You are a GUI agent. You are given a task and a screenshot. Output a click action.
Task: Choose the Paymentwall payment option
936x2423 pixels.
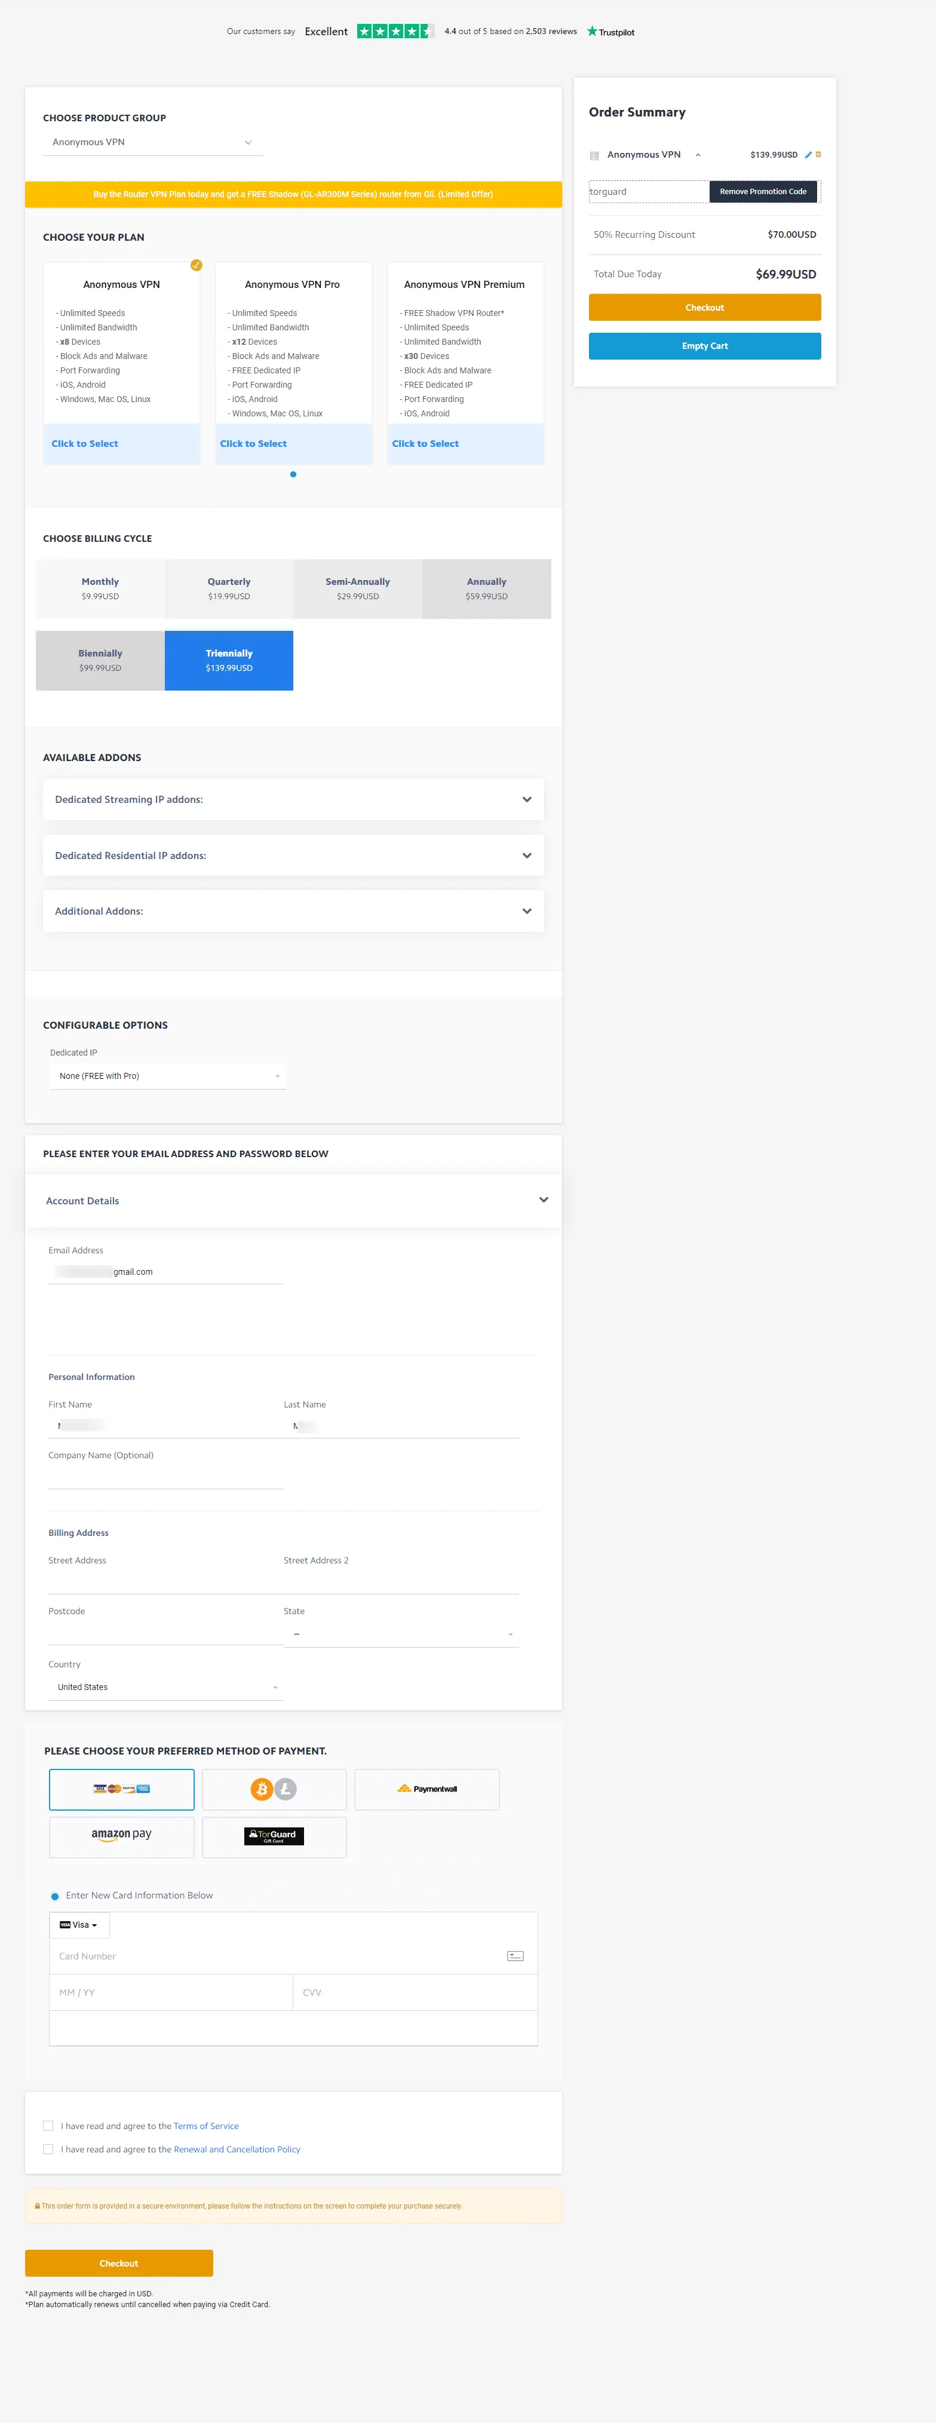[x=426, y=1789]
